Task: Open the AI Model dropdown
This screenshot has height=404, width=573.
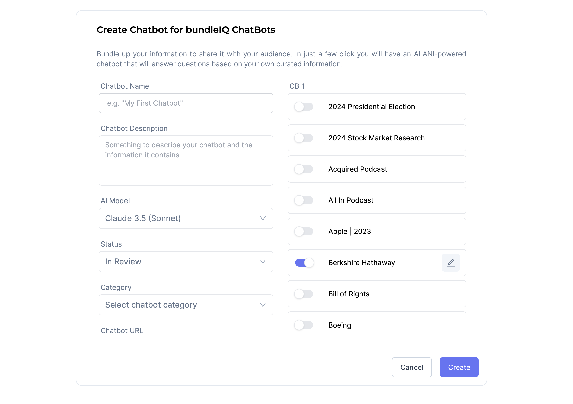Action: (x=186, y=218)
